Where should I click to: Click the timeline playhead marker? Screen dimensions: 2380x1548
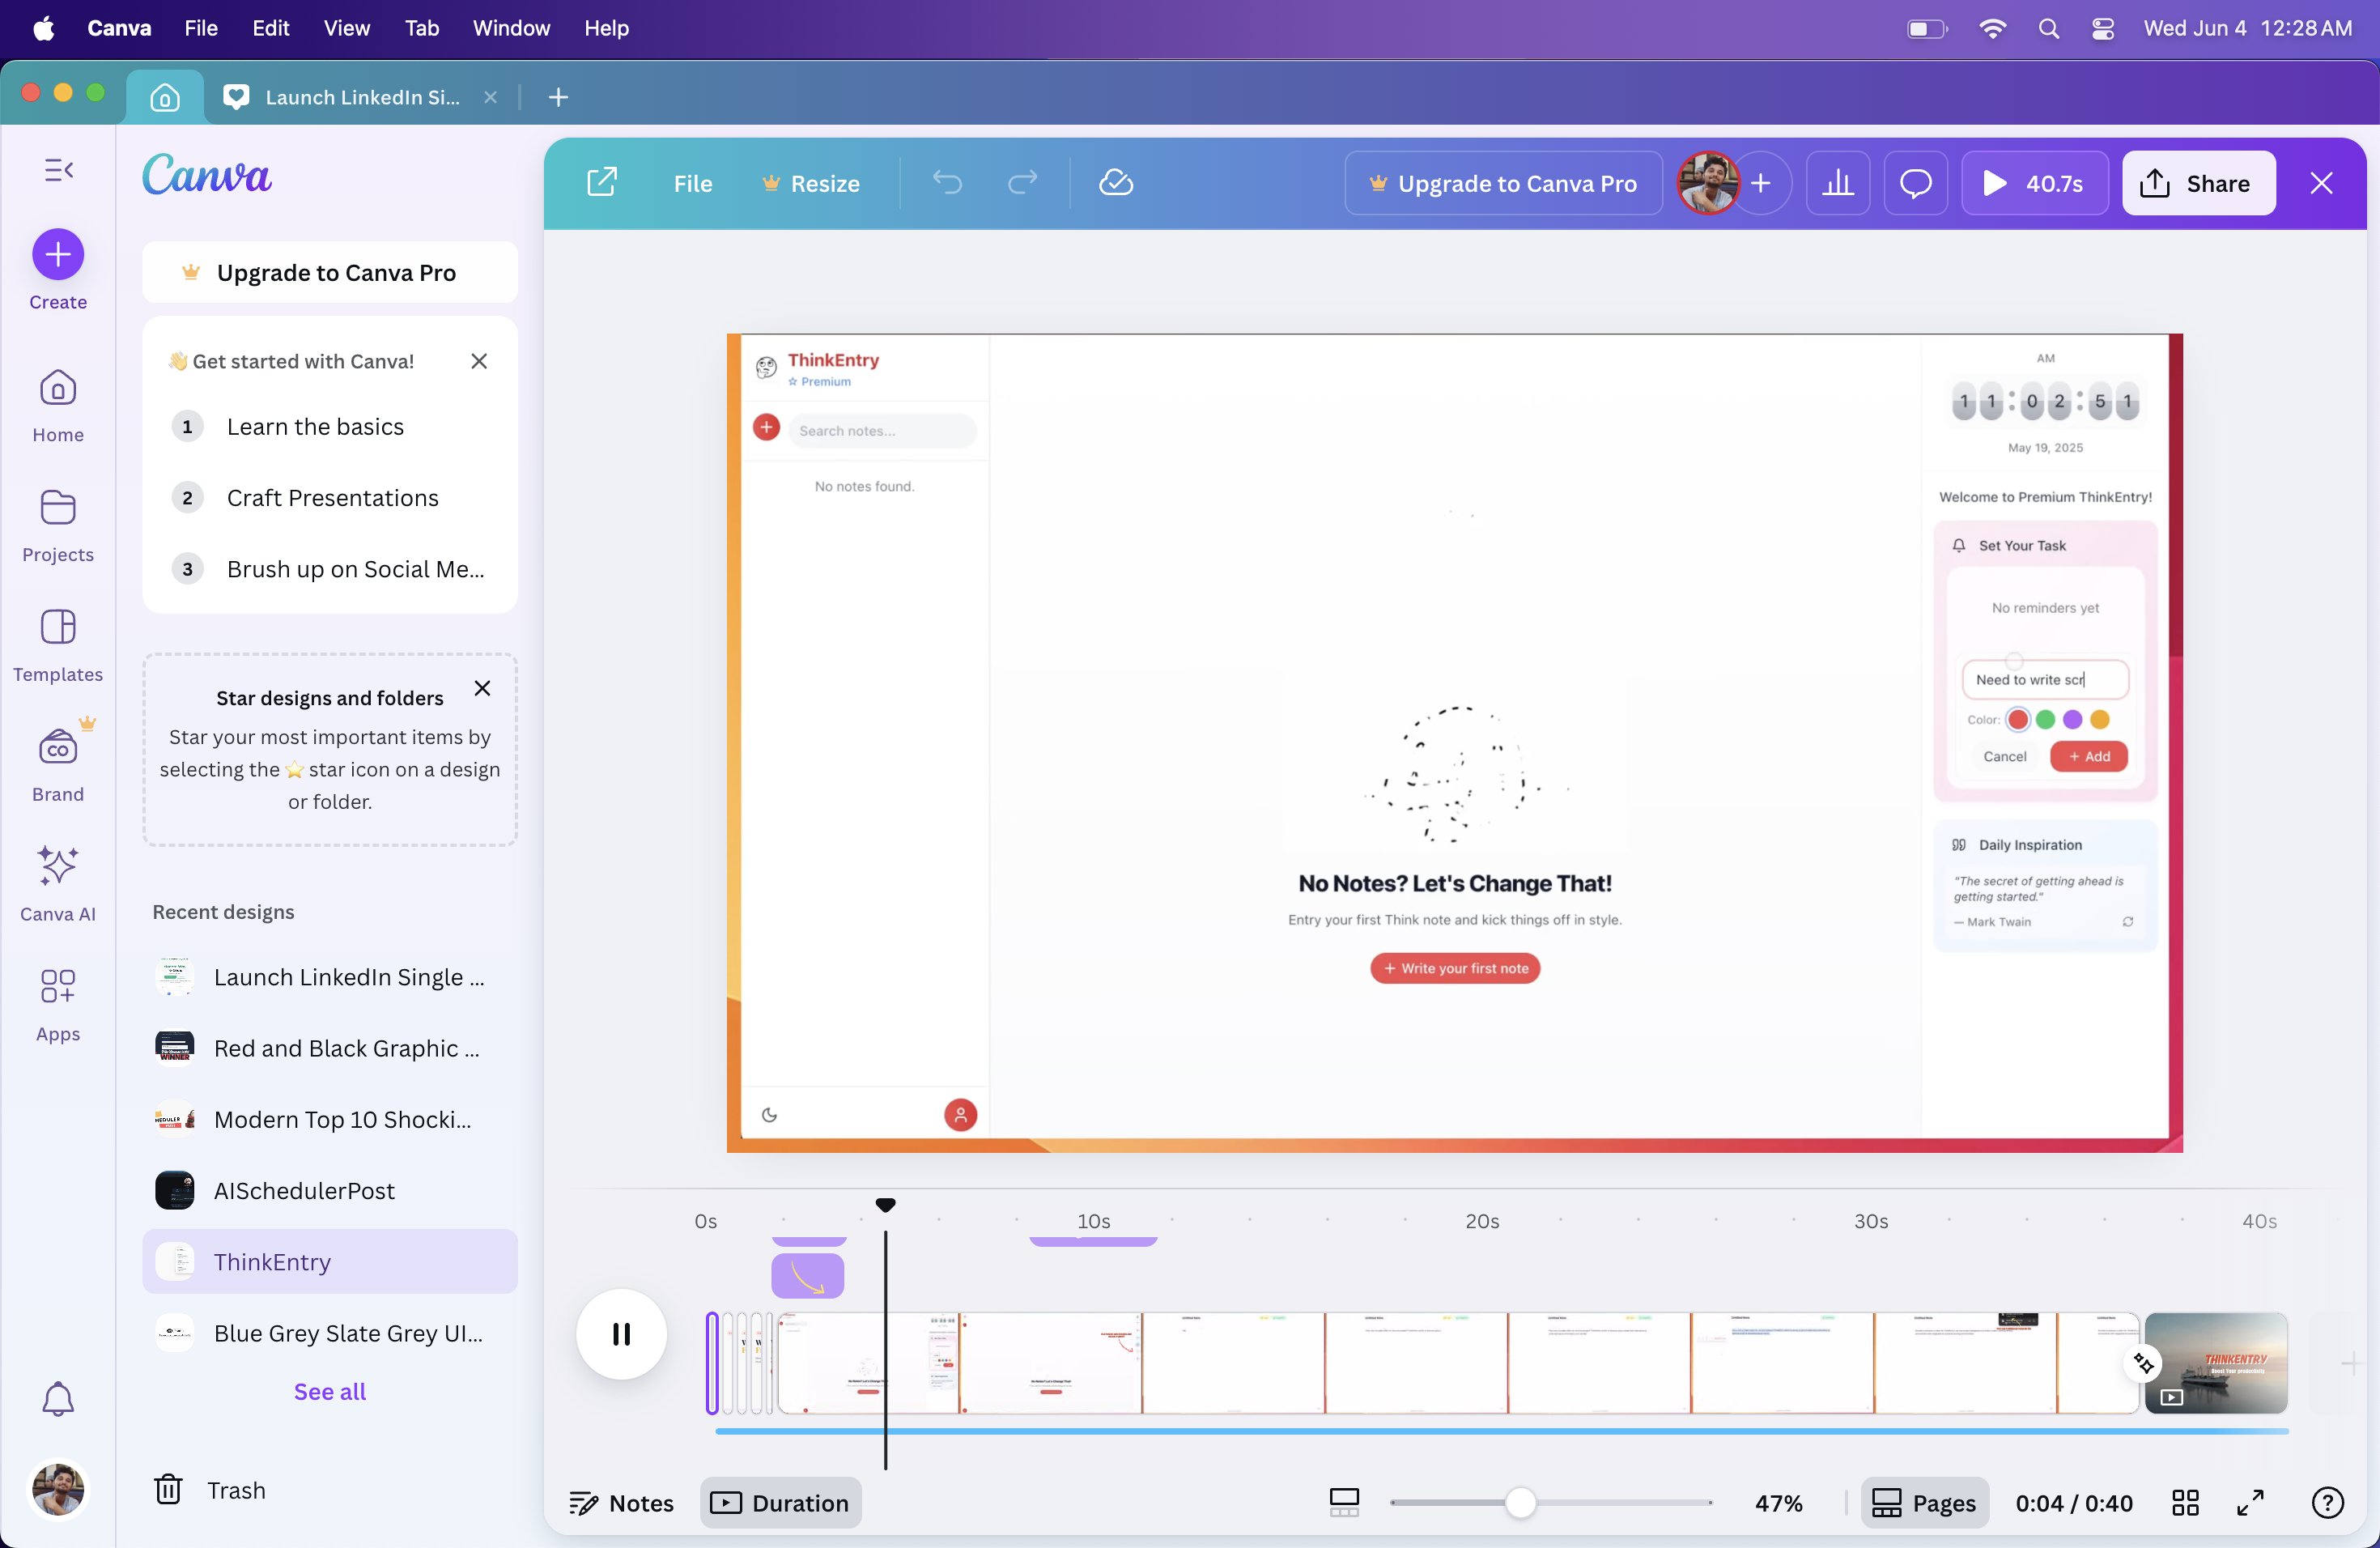pyautogui.click(x=885, y=1205)
